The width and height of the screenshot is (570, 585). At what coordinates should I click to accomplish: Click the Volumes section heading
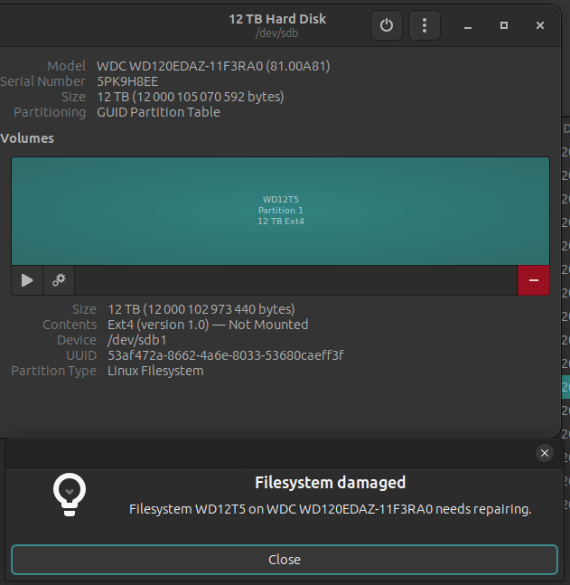coord(27,138)
